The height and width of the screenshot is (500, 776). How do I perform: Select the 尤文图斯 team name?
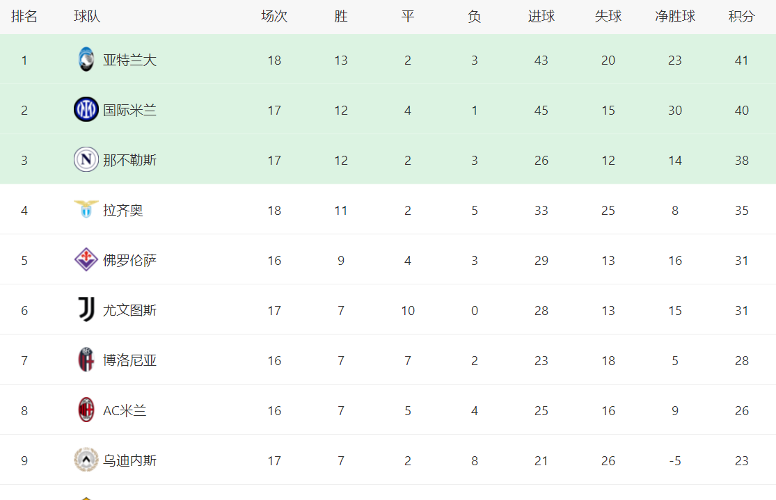coord(130,311)
